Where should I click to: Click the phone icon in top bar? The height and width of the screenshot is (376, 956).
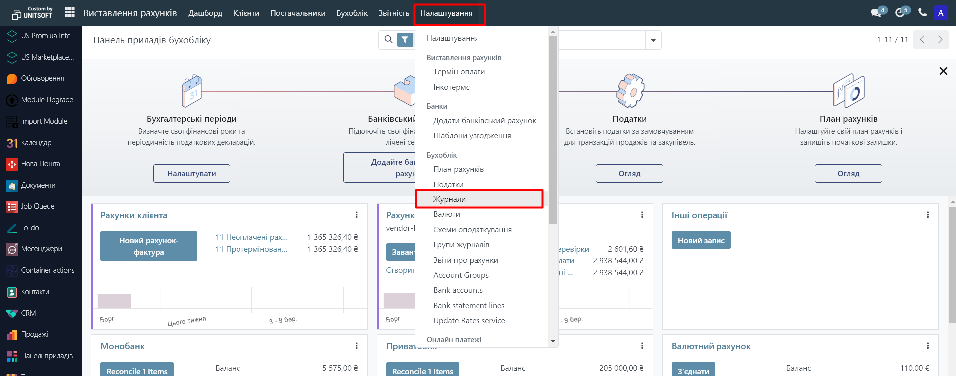click(x=922, y=13)
